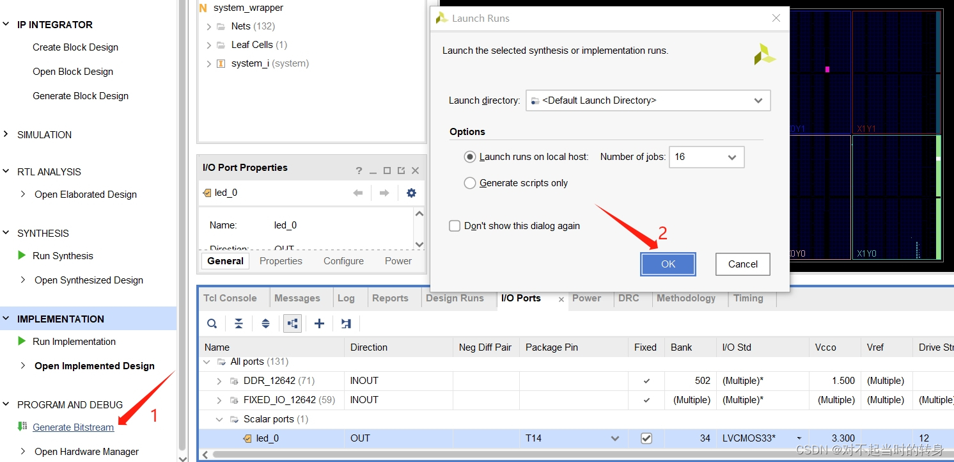Image resolution: width=954 pixels, height=462 pixels.
Task: Open the Number of jobs dropdown
Action: [x=732, y=157]
